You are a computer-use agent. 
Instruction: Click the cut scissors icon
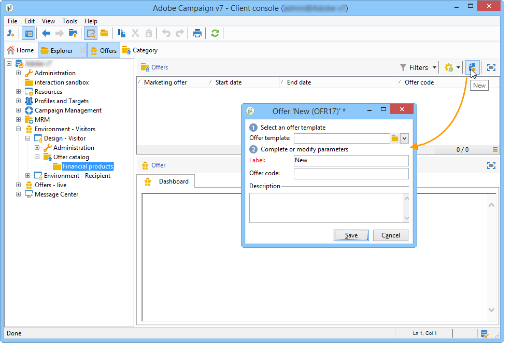point(135,33)
